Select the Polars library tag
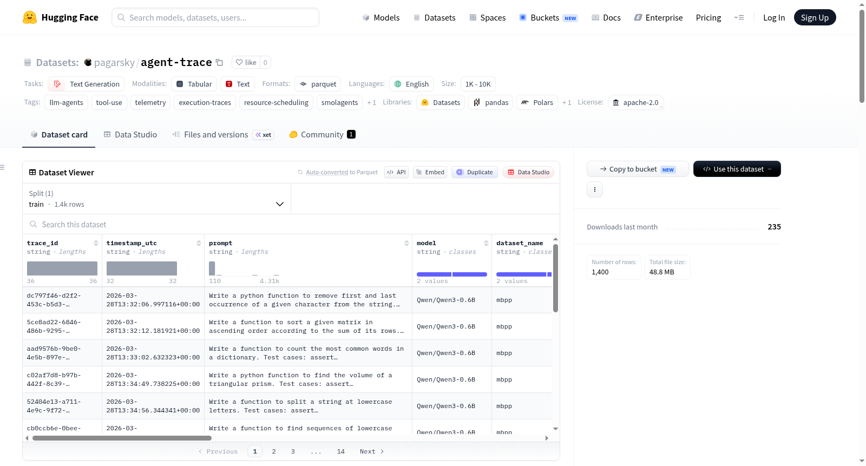This screenshot has height=466, width=866. pyautogui.click(x=537, y=102)
